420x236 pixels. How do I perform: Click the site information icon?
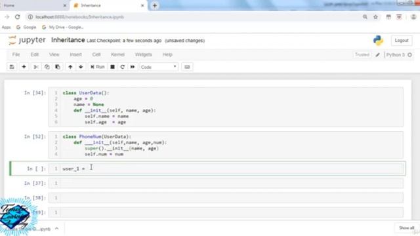pyautogui.click(x=30, y=17)
